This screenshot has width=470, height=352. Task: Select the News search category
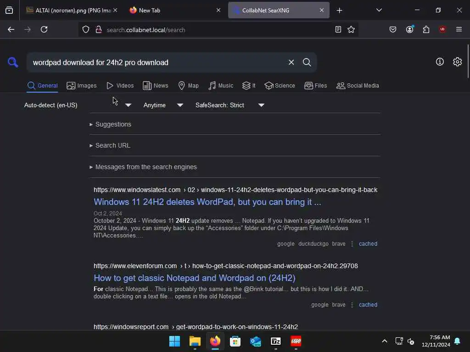155,86
